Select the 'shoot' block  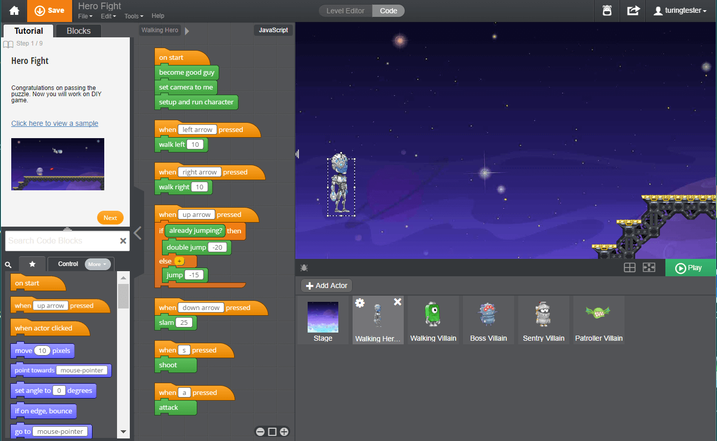[x=175, y=365]
